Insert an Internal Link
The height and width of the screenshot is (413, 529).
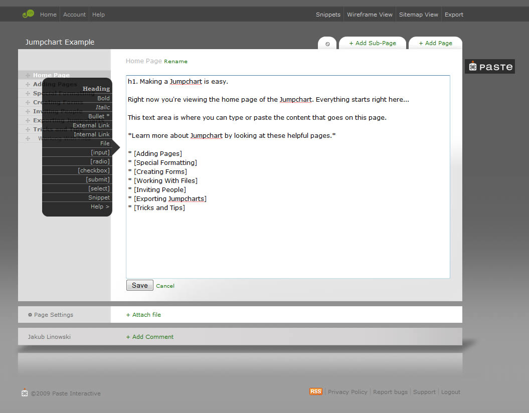pyautogui.click(x=92, y=134)
